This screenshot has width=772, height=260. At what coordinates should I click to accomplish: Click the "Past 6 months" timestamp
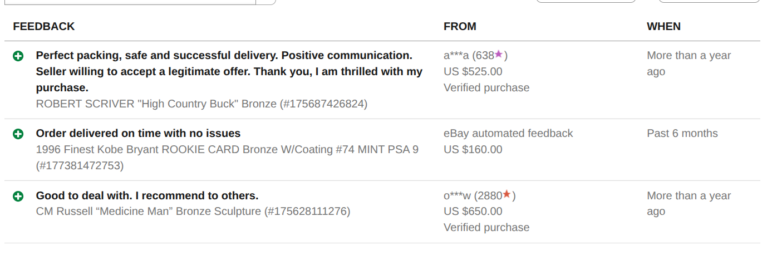pos(682,134)
